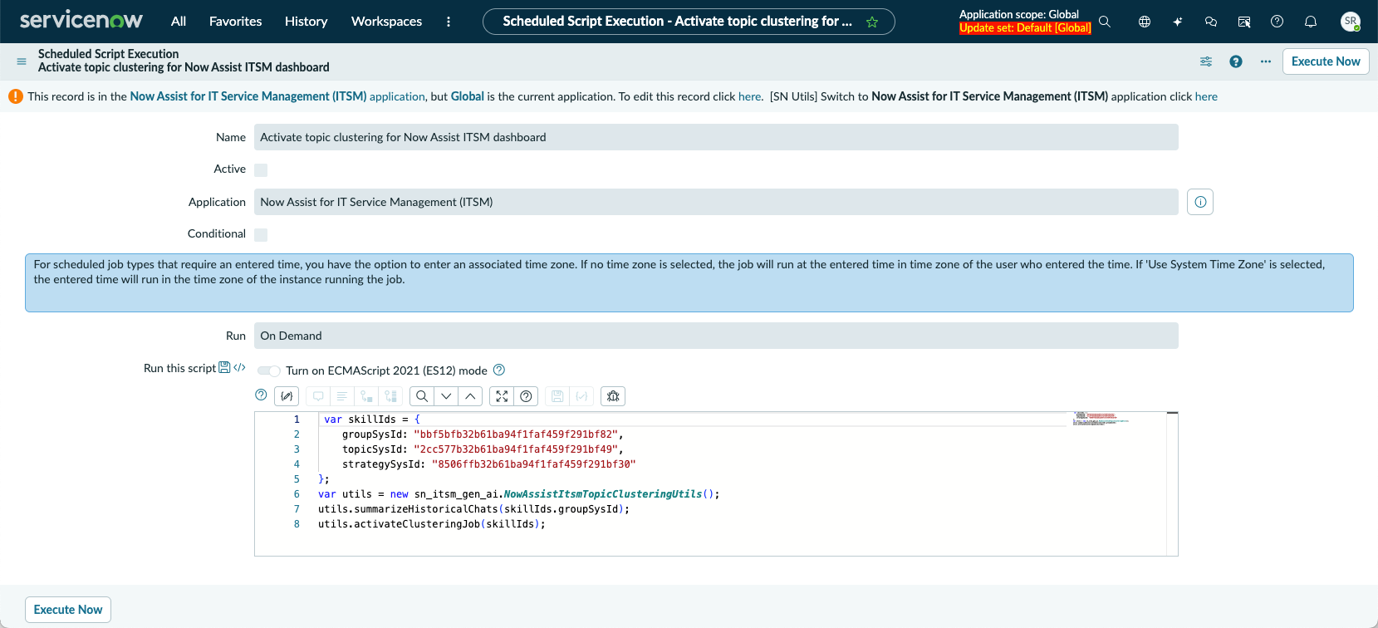Image resolution: width=1378 pixels, height=628 pixels.
Task: Open the more options ellipsis
Action: pyautogui.click(x=1266, y=61)
